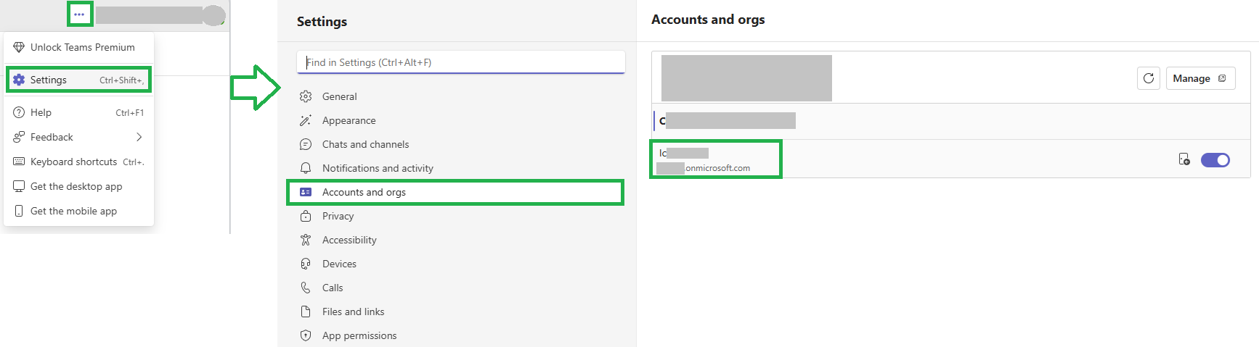Click the Accessibility person icon

tap(306, 240)
